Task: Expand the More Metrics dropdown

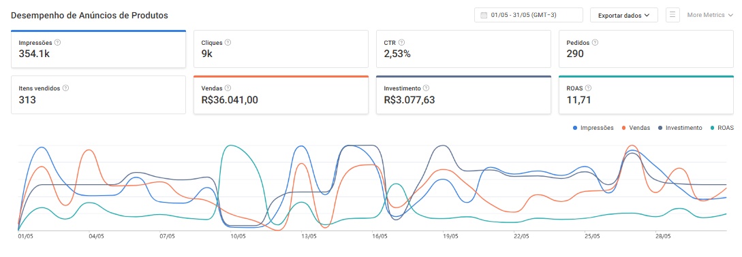Action: [709, 15]
